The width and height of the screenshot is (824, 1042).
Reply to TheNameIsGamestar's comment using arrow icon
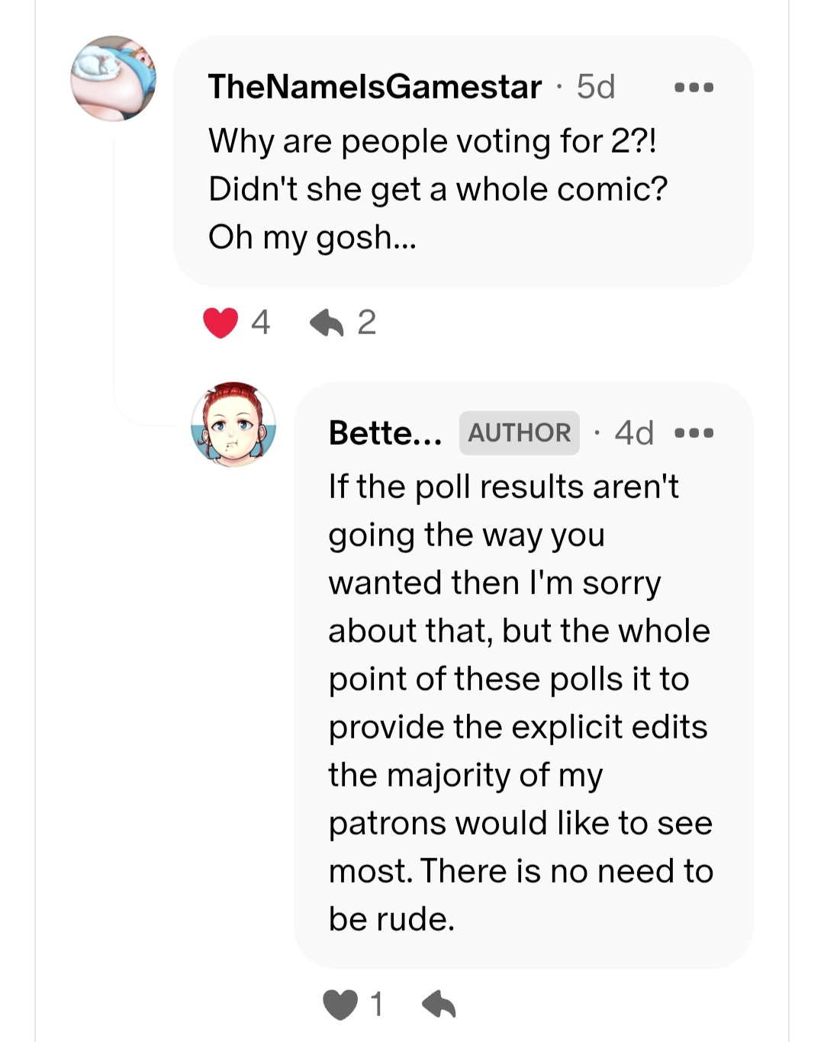(x=327, y=323)
